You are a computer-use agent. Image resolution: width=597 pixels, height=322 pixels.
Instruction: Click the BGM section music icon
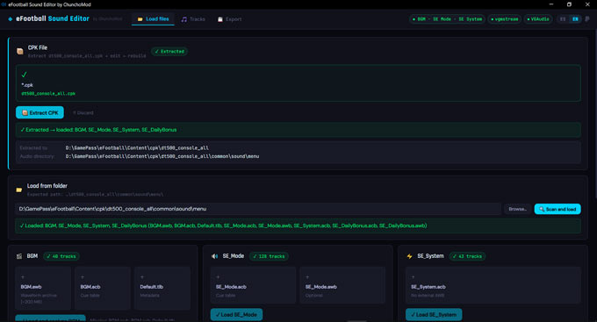(x=19, y=256)
